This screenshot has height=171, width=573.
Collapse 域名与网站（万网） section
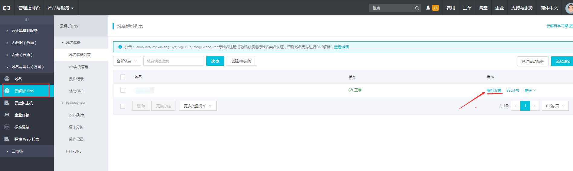click(x=28, y=67)
